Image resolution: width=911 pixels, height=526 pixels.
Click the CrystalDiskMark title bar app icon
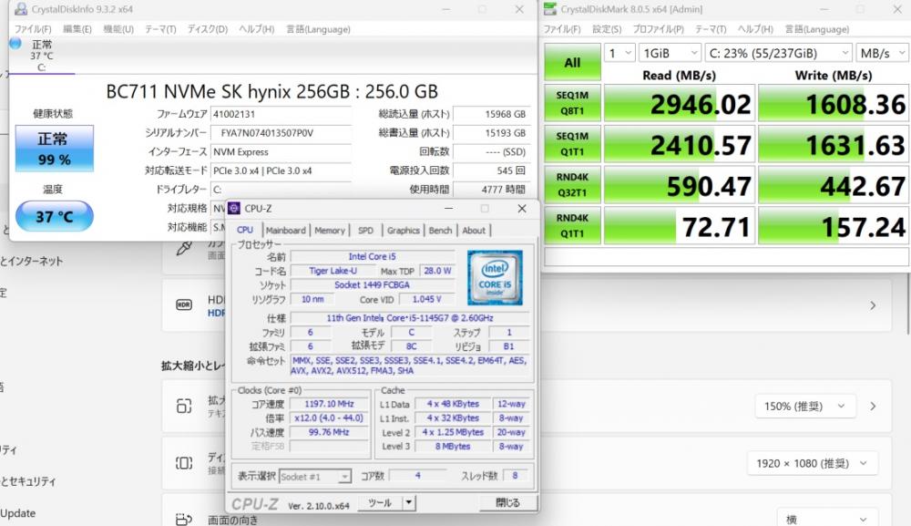pyautogui.click(x=550, y=9)
